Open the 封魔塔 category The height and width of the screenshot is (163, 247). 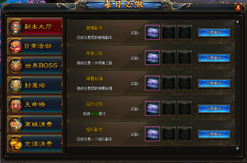35,85
